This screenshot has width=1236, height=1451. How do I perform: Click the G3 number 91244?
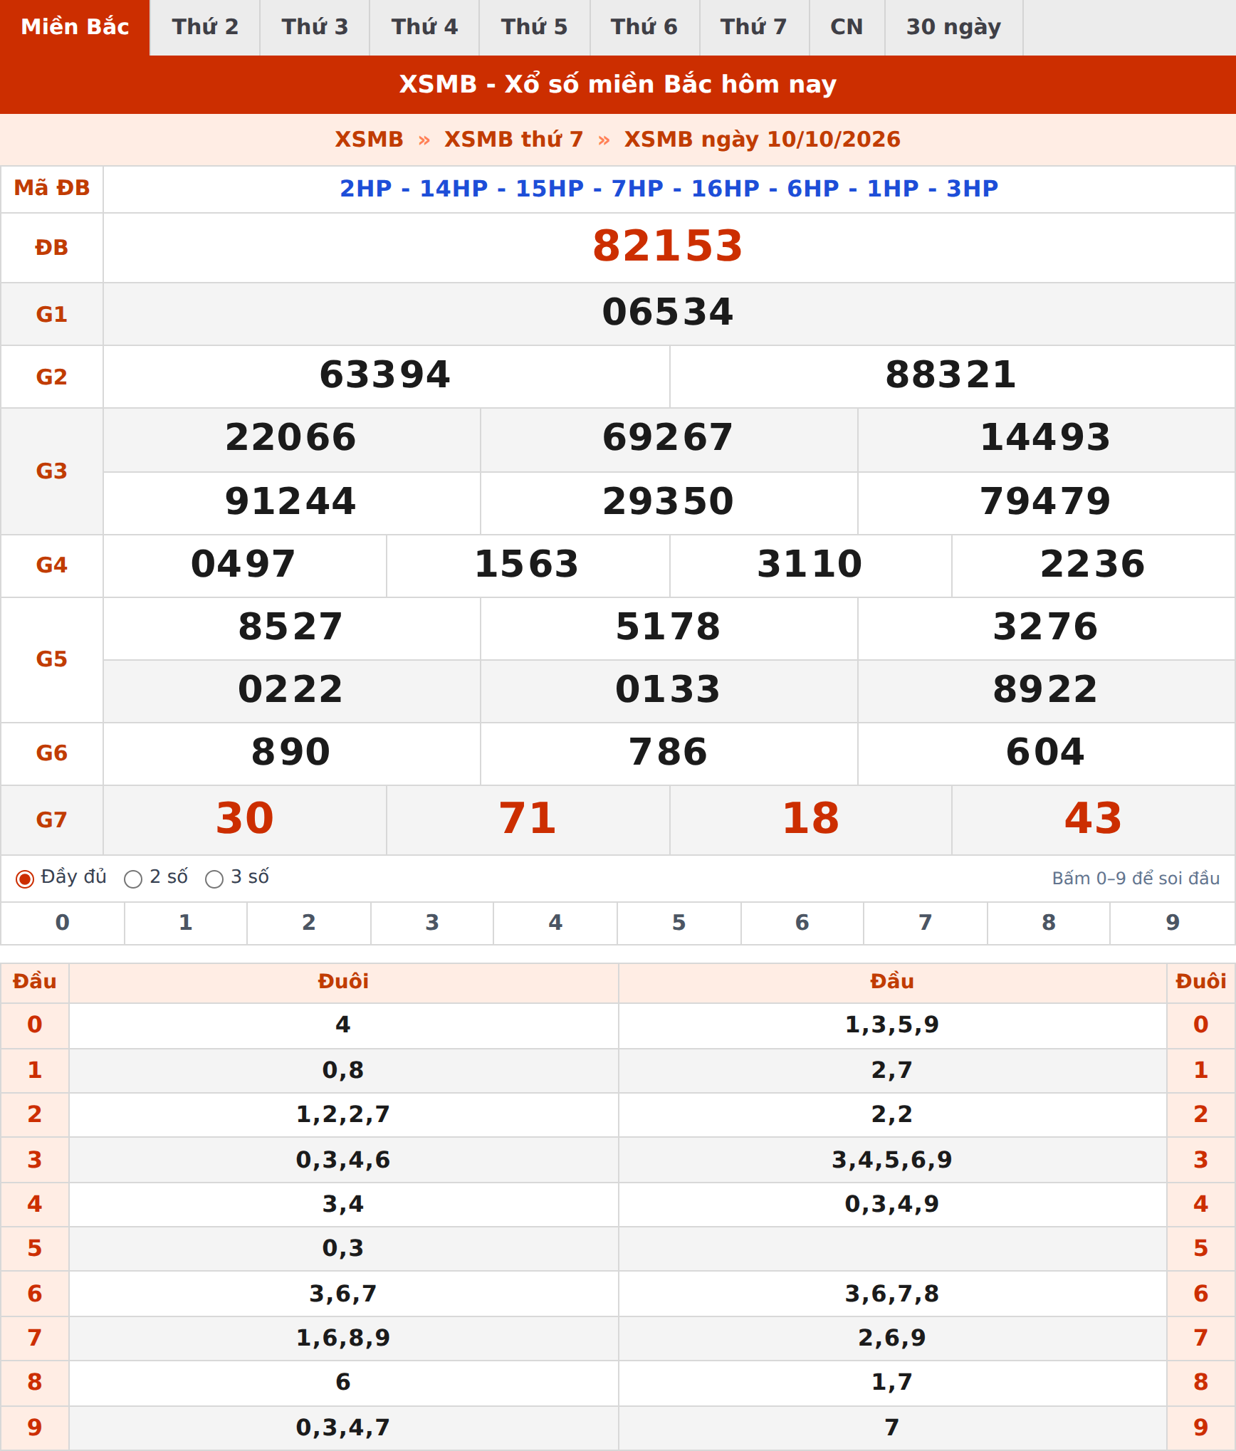click(291, 502)
